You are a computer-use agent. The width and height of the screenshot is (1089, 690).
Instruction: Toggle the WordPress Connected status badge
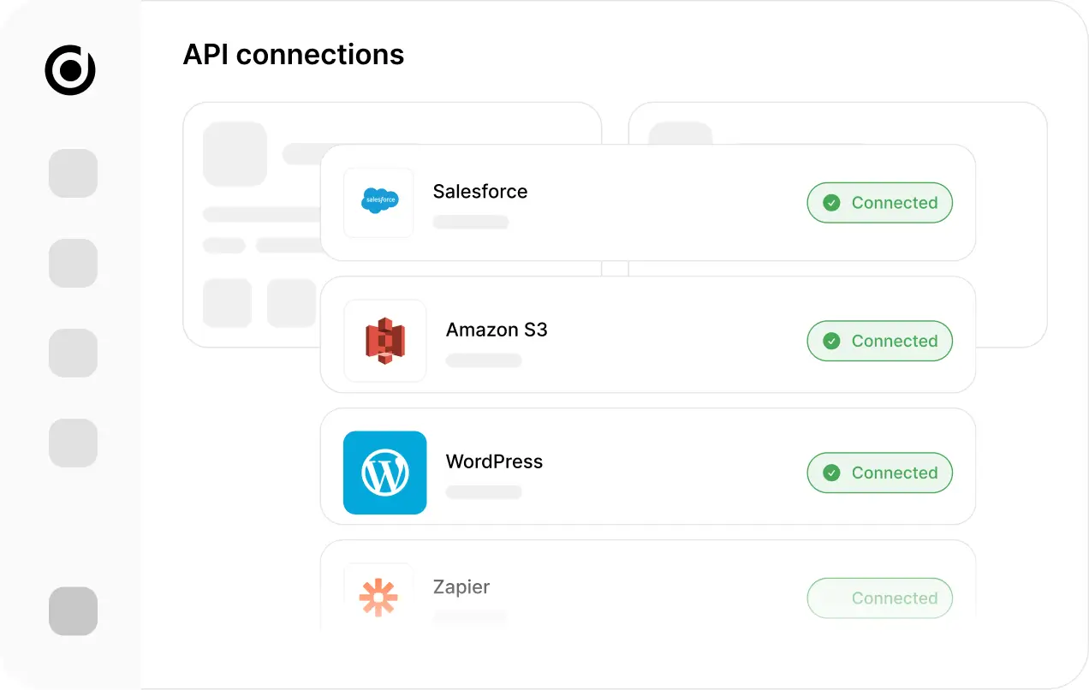pos(879,473)
